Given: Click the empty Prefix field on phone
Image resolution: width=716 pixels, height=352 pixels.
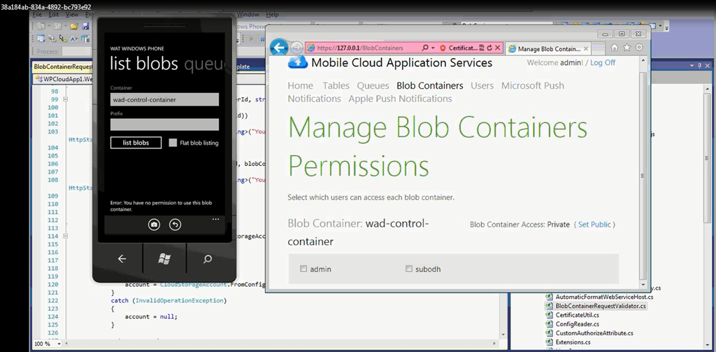Looking at the screenshot, I should [164, 125].
